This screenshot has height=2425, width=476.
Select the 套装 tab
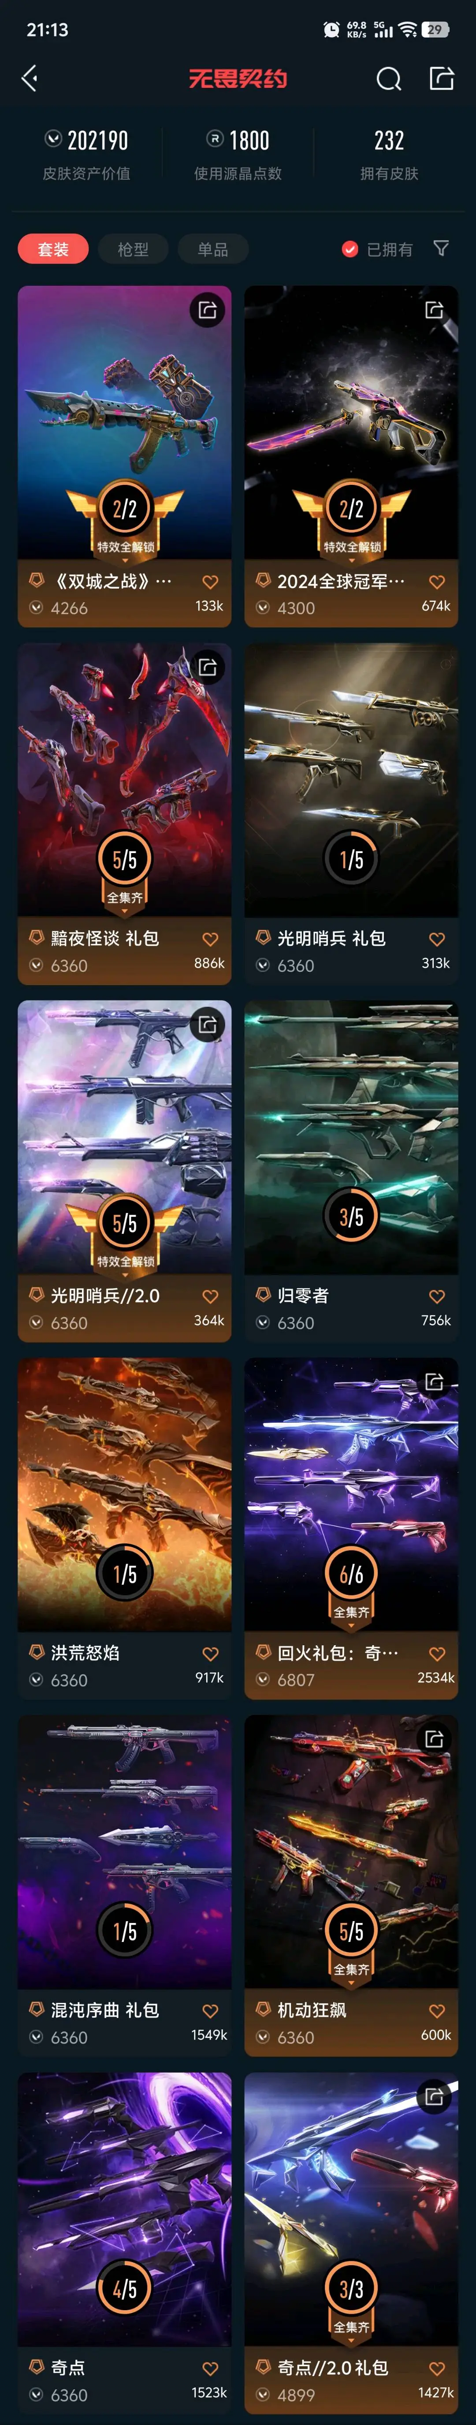(53, 249)
